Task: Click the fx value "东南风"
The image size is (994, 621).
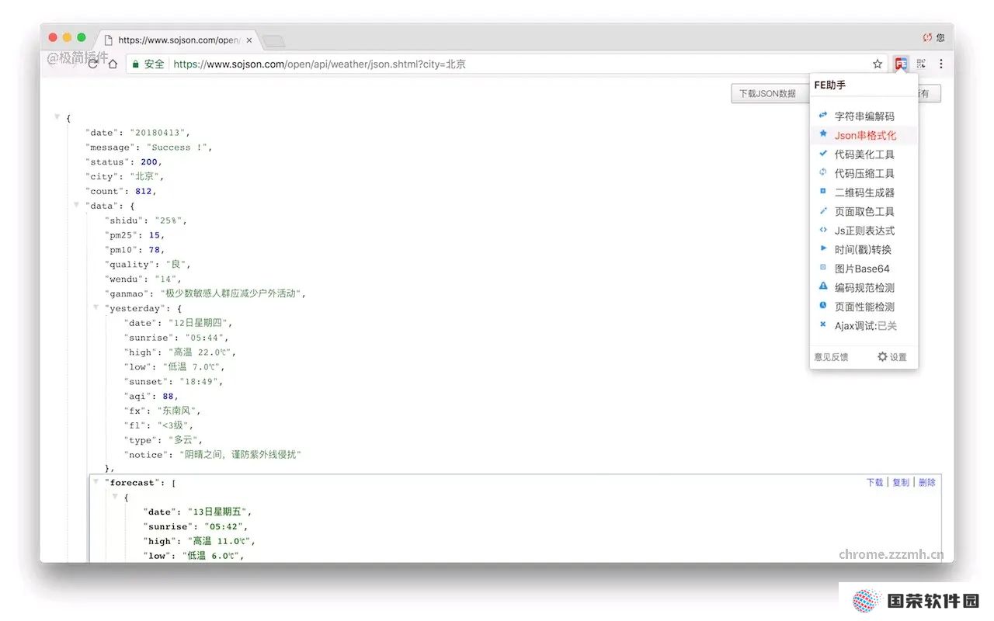Action: coord(177,411)
